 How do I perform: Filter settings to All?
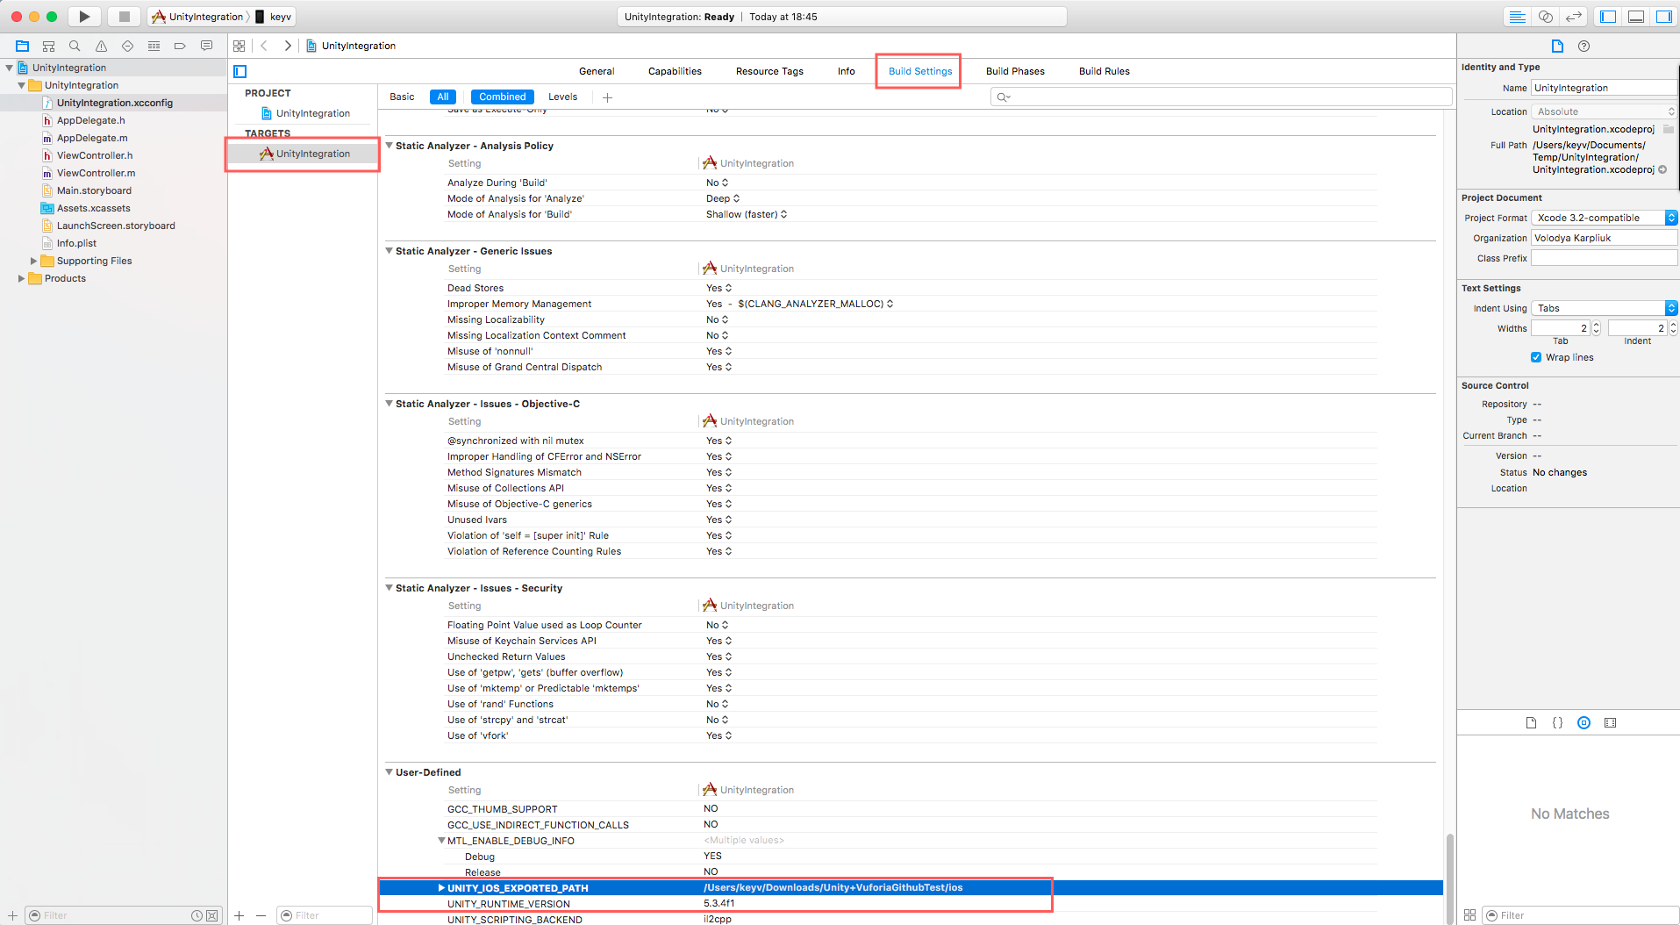(x=443, y=97)
